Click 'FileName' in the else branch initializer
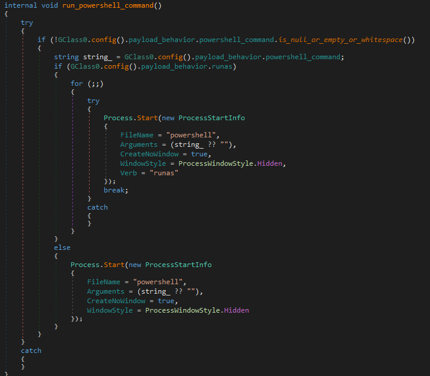The image size is (430, 376). 104,282
